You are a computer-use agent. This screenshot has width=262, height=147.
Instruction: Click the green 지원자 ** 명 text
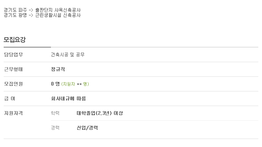[75, 84]
